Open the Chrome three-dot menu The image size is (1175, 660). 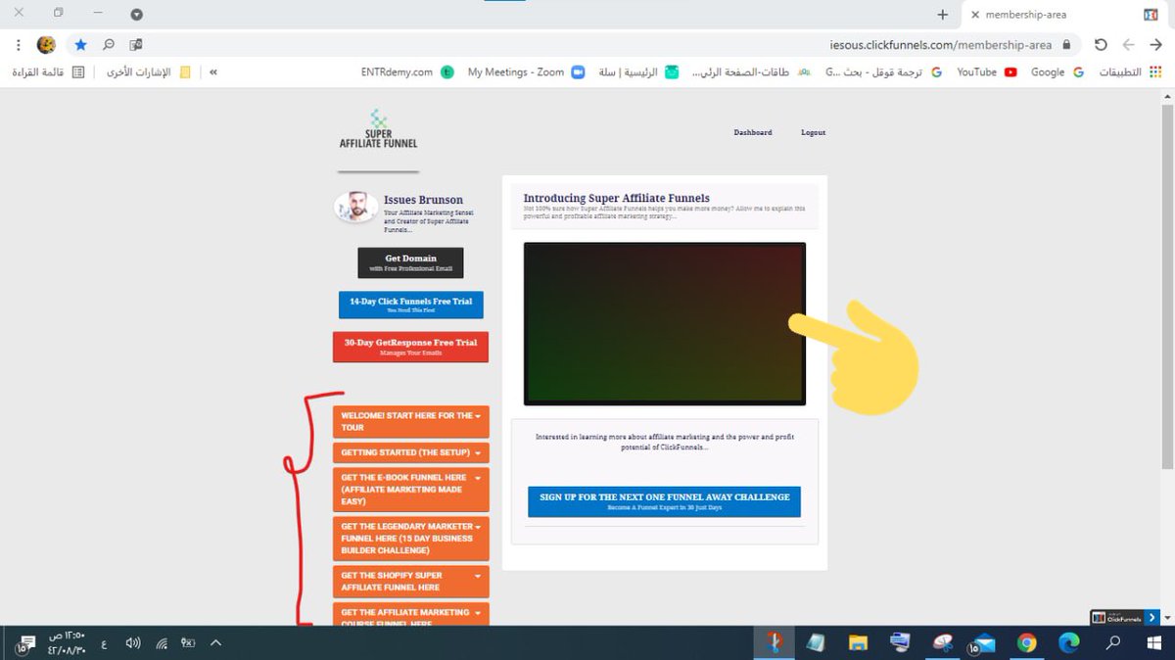coord(19,45)
